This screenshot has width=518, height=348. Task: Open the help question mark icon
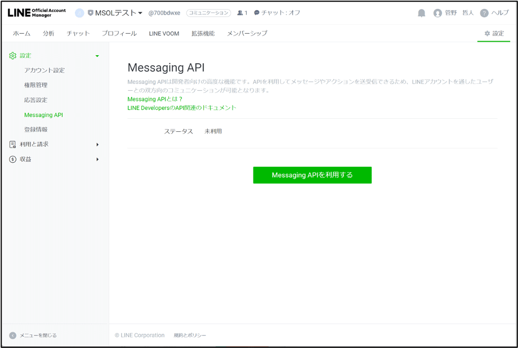click(484, 13)
